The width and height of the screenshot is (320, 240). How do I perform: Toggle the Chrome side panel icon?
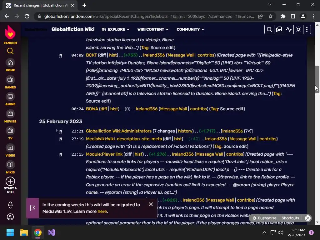293,16
